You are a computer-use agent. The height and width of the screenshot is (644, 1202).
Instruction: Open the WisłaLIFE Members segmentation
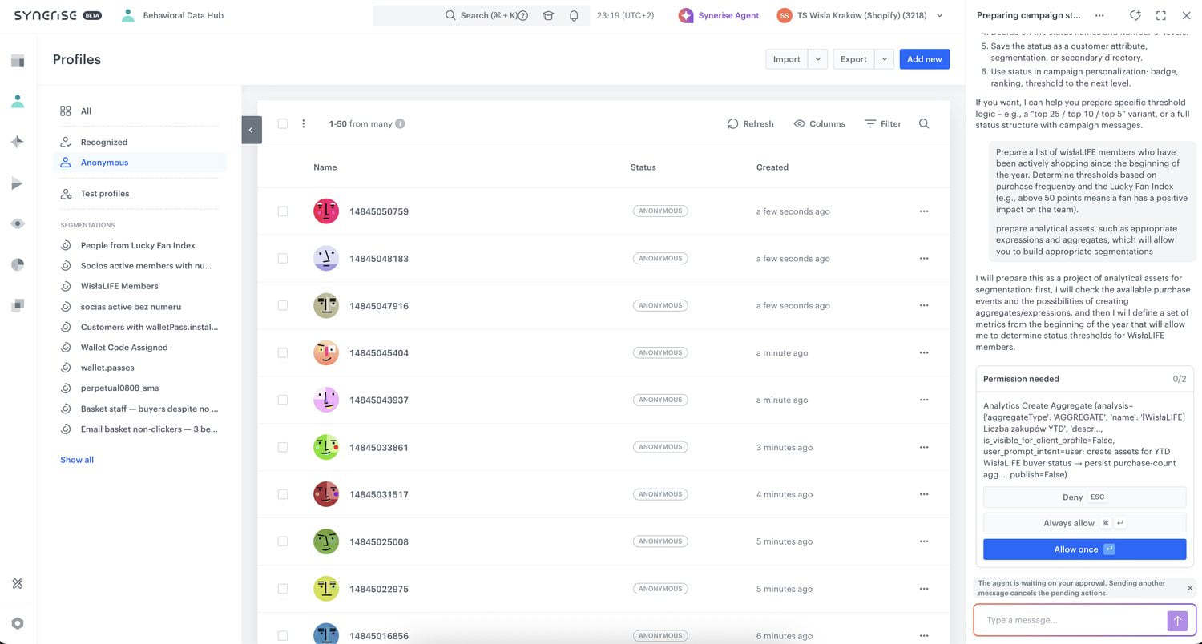coord(119,286)
